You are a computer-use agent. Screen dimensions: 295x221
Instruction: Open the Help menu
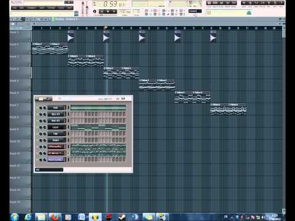pos(69,8)
